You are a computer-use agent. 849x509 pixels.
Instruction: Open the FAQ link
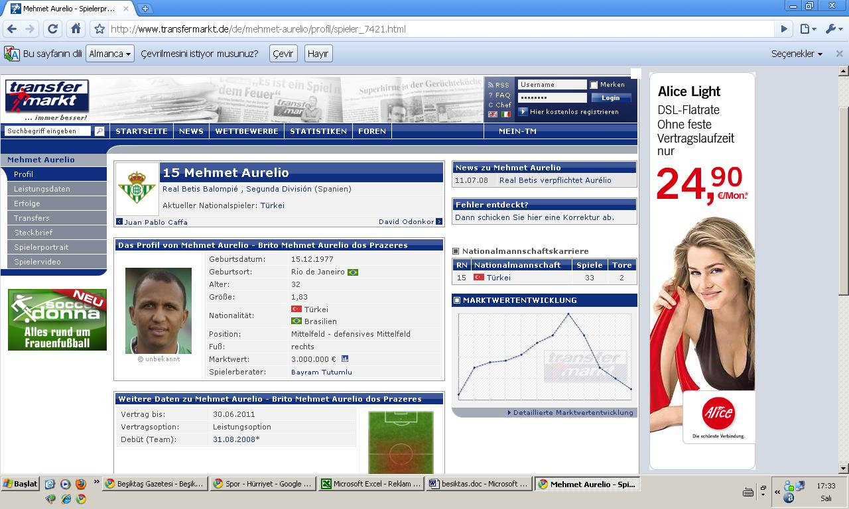(x=499, y=95)
